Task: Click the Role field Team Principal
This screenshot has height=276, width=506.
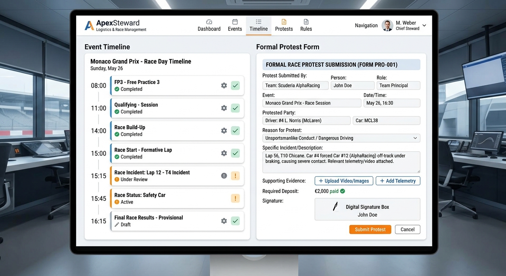Action: pos(398,86)
